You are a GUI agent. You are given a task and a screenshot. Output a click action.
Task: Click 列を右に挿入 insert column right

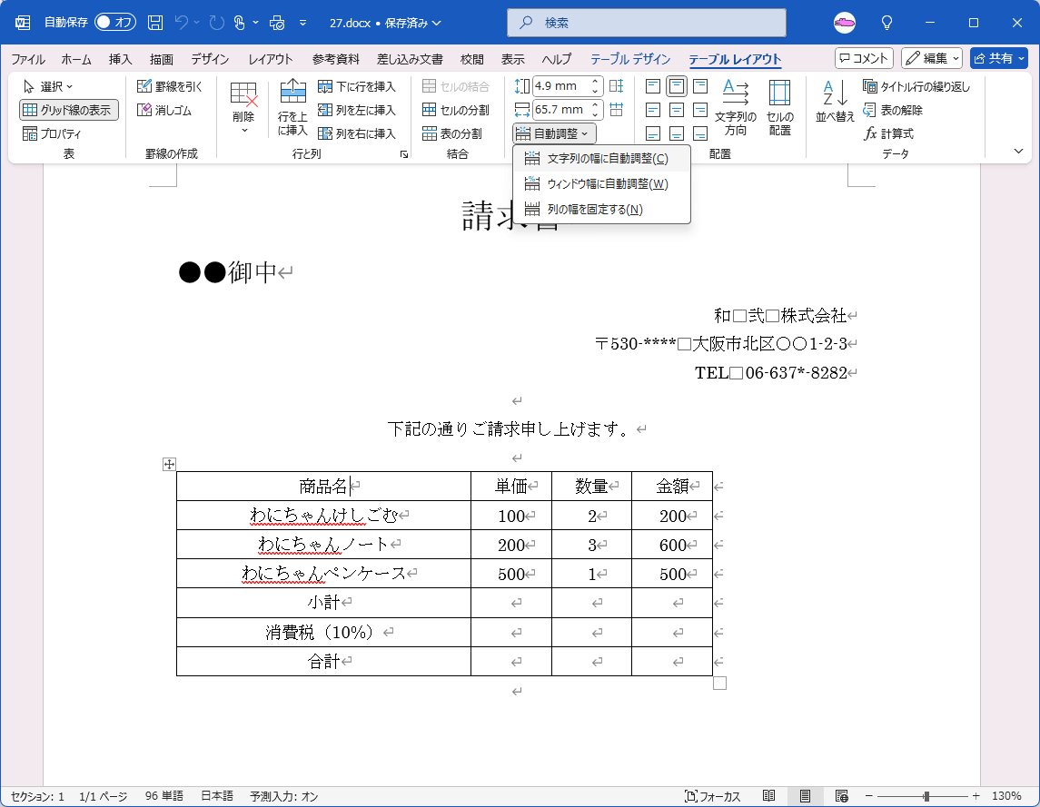tap(357, 134)
